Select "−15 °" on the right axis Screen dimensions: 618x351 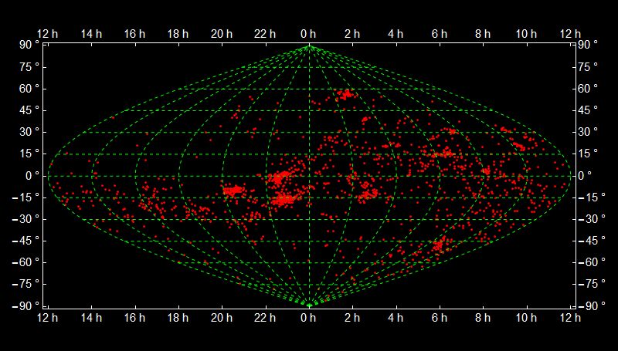(592, 197)
